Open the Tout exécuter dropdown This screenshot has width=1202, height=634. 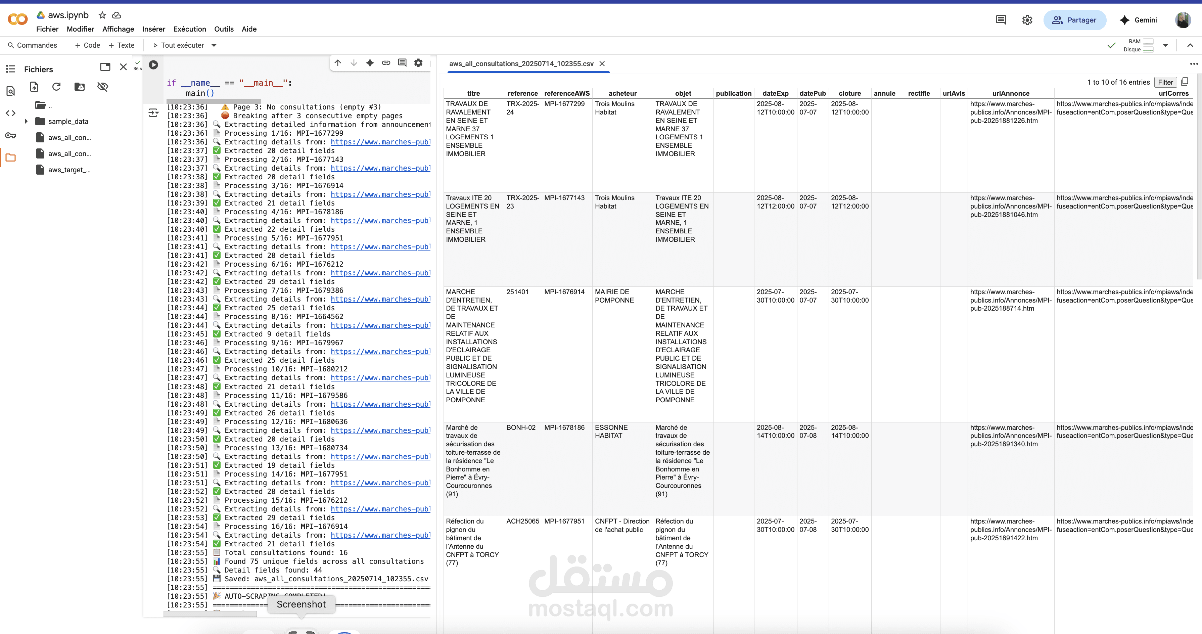coord(214,45)
